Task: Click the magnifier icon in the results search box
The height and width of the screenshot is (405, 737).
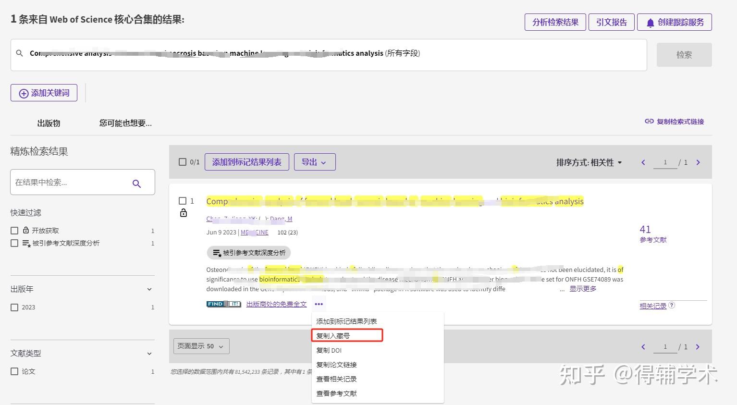Action: (136, 183)
